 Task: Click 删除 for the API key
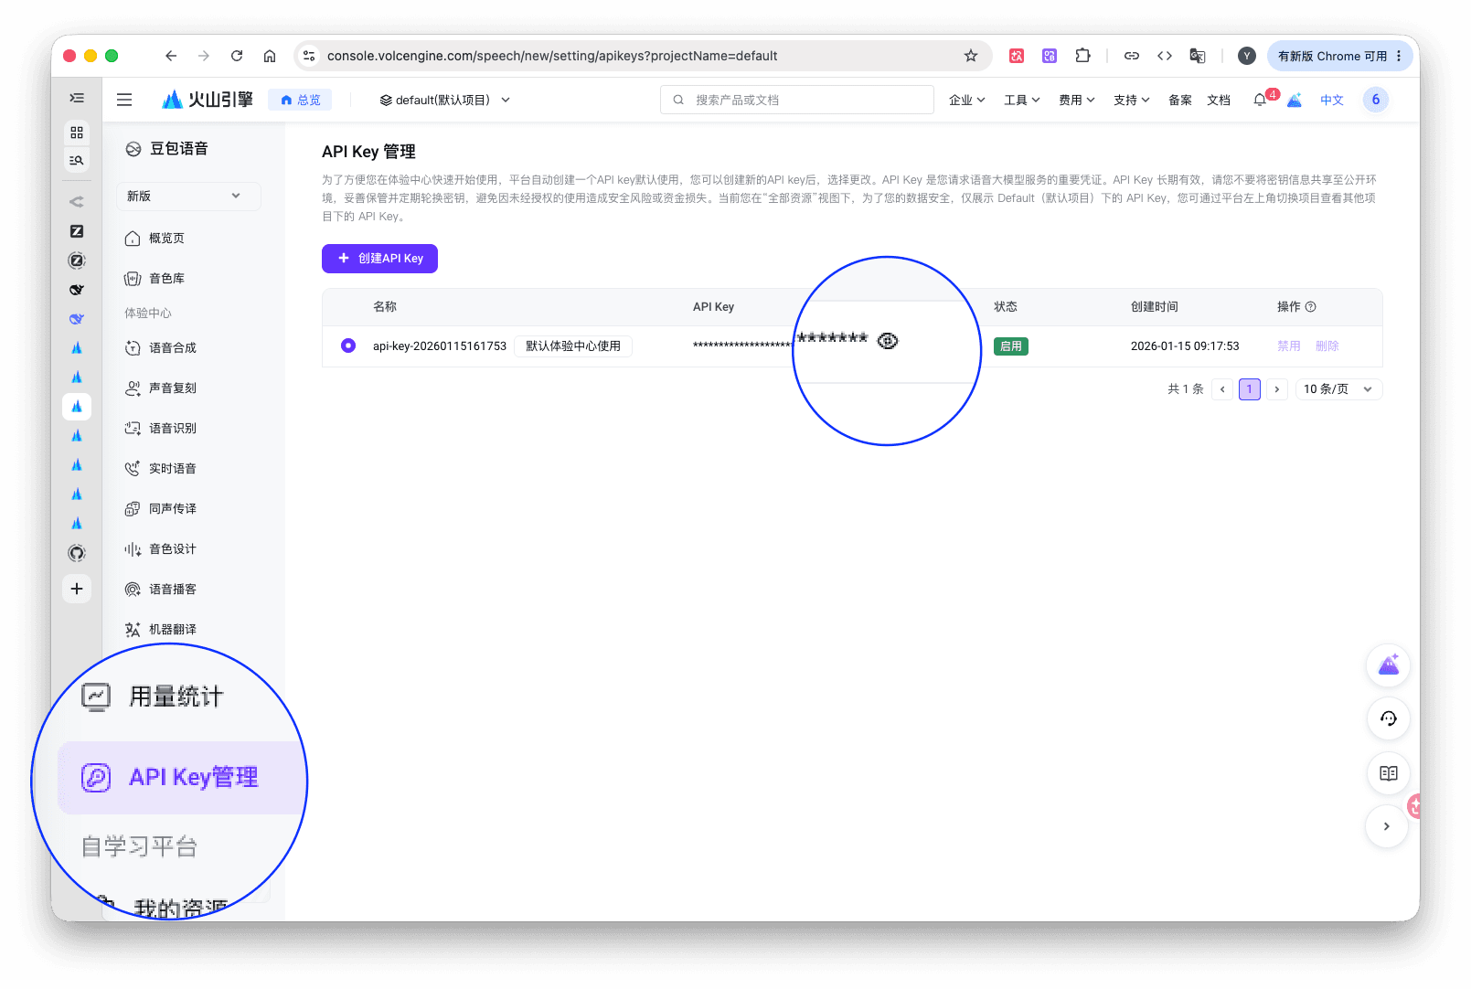click(x=1327, y=346)
